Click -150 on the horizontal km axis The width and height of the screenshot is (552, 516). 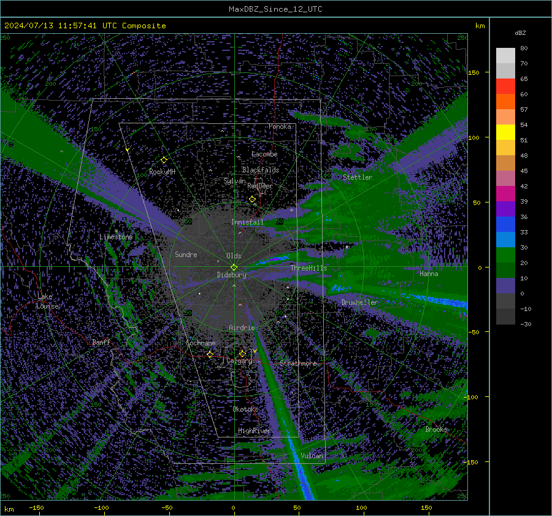36,508
